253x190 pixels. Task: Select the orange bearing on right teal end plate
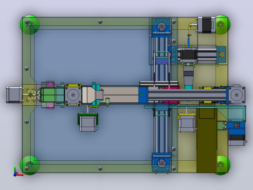[x=222, y=54]
